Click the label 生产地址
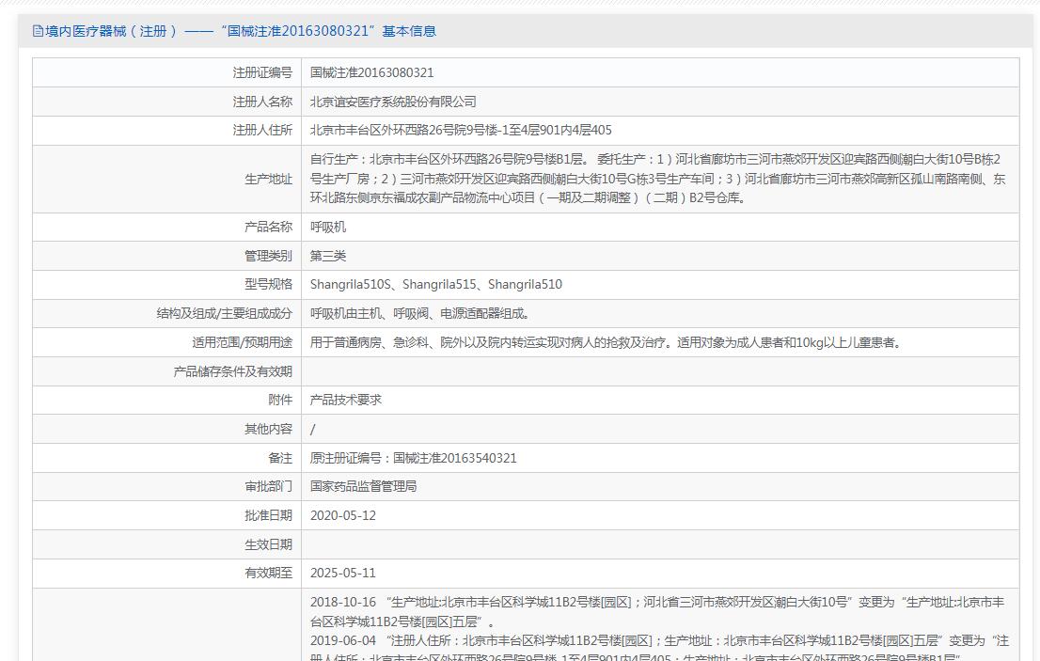This screenshot has height=661, width=1040. tap(268, 179)
